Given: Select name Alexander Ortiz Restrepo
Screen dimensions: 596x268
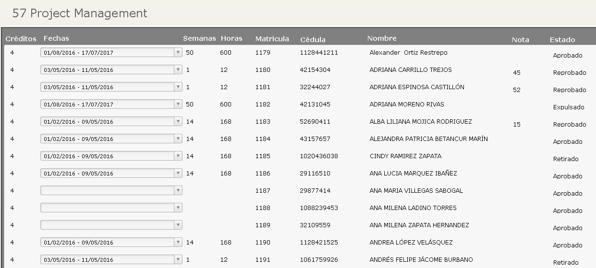Looking at the screenshot, I should (x=408, y=52).
